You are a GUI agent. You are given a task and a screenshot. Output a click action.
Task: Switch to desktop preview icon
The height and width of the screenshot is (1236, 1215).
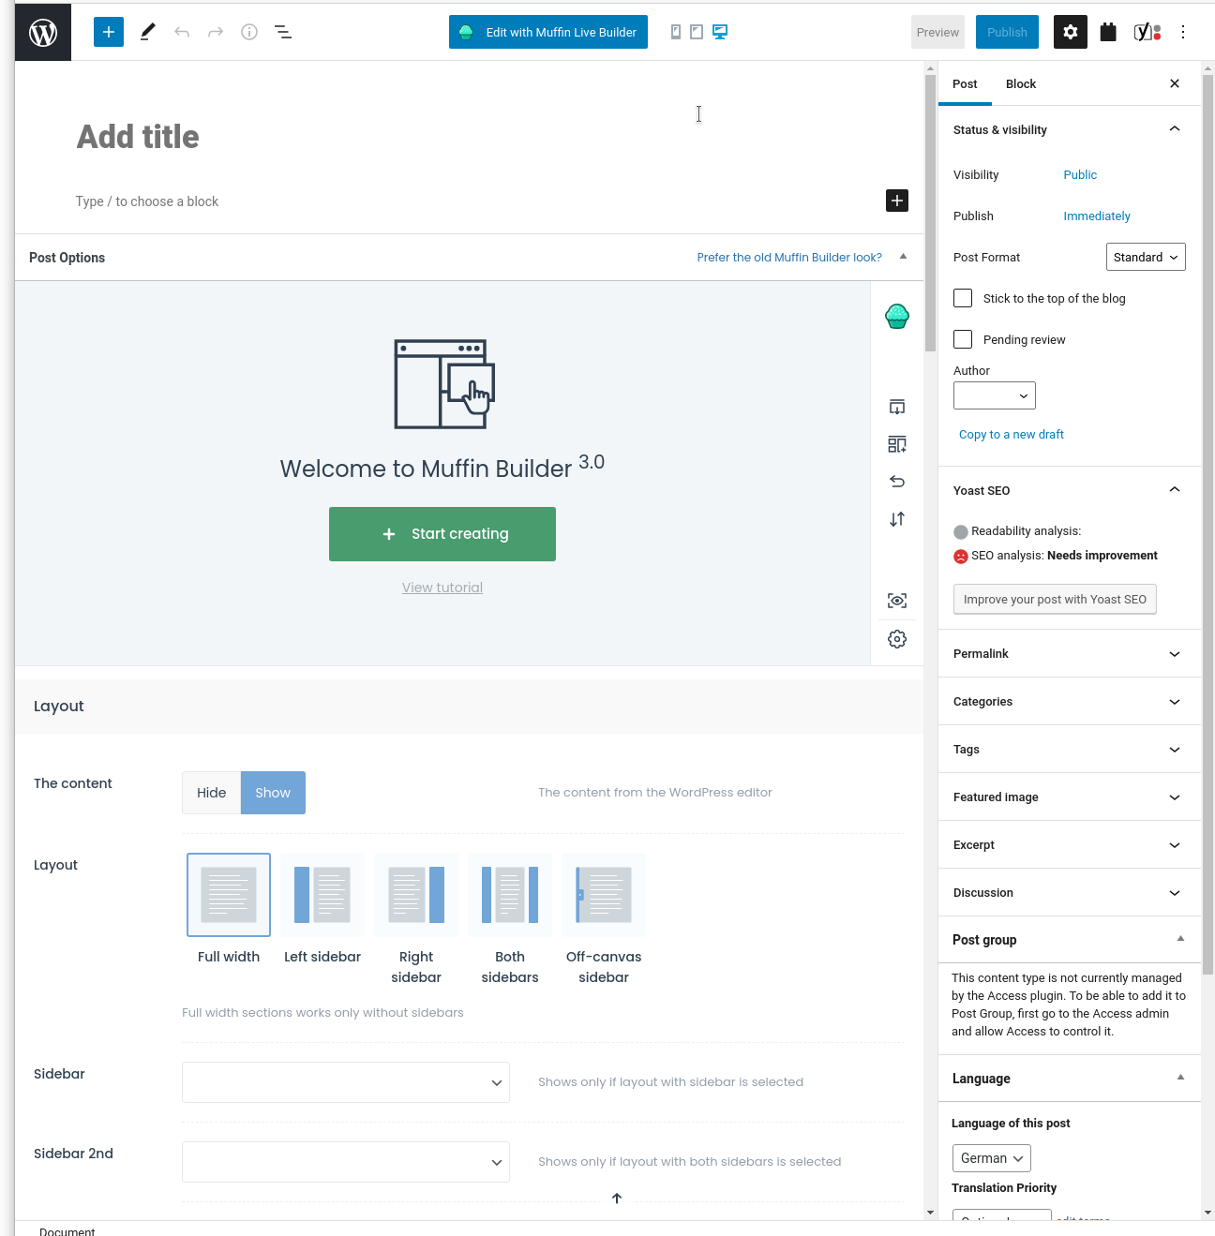pos(720,32)
